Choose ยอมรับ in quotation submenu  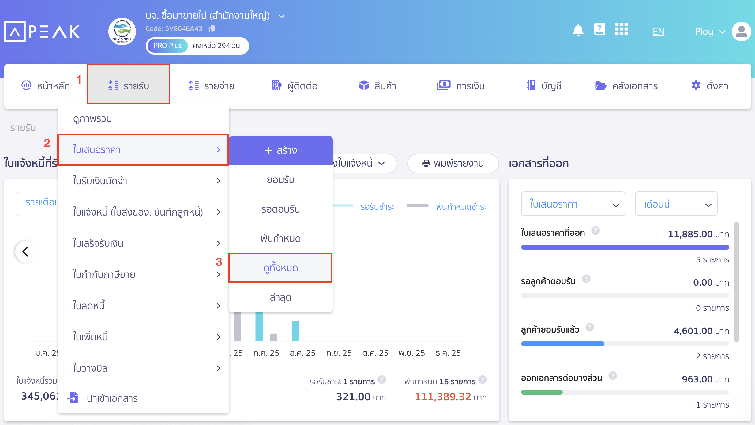pos(280,180)
